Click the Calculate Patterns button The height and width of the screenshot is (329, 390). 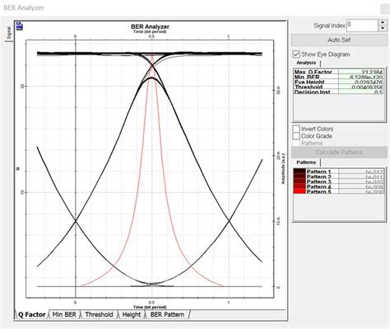pos(339,152)
